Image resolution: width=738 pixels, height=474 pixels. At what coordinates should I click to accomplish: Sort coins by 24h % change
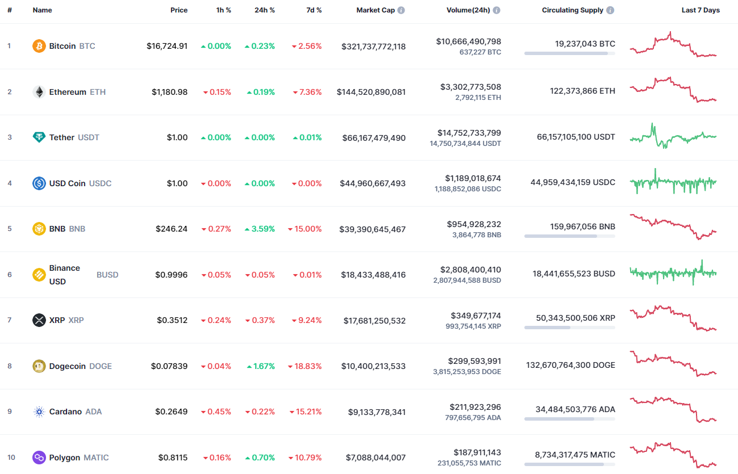click(x=265, y=10)
